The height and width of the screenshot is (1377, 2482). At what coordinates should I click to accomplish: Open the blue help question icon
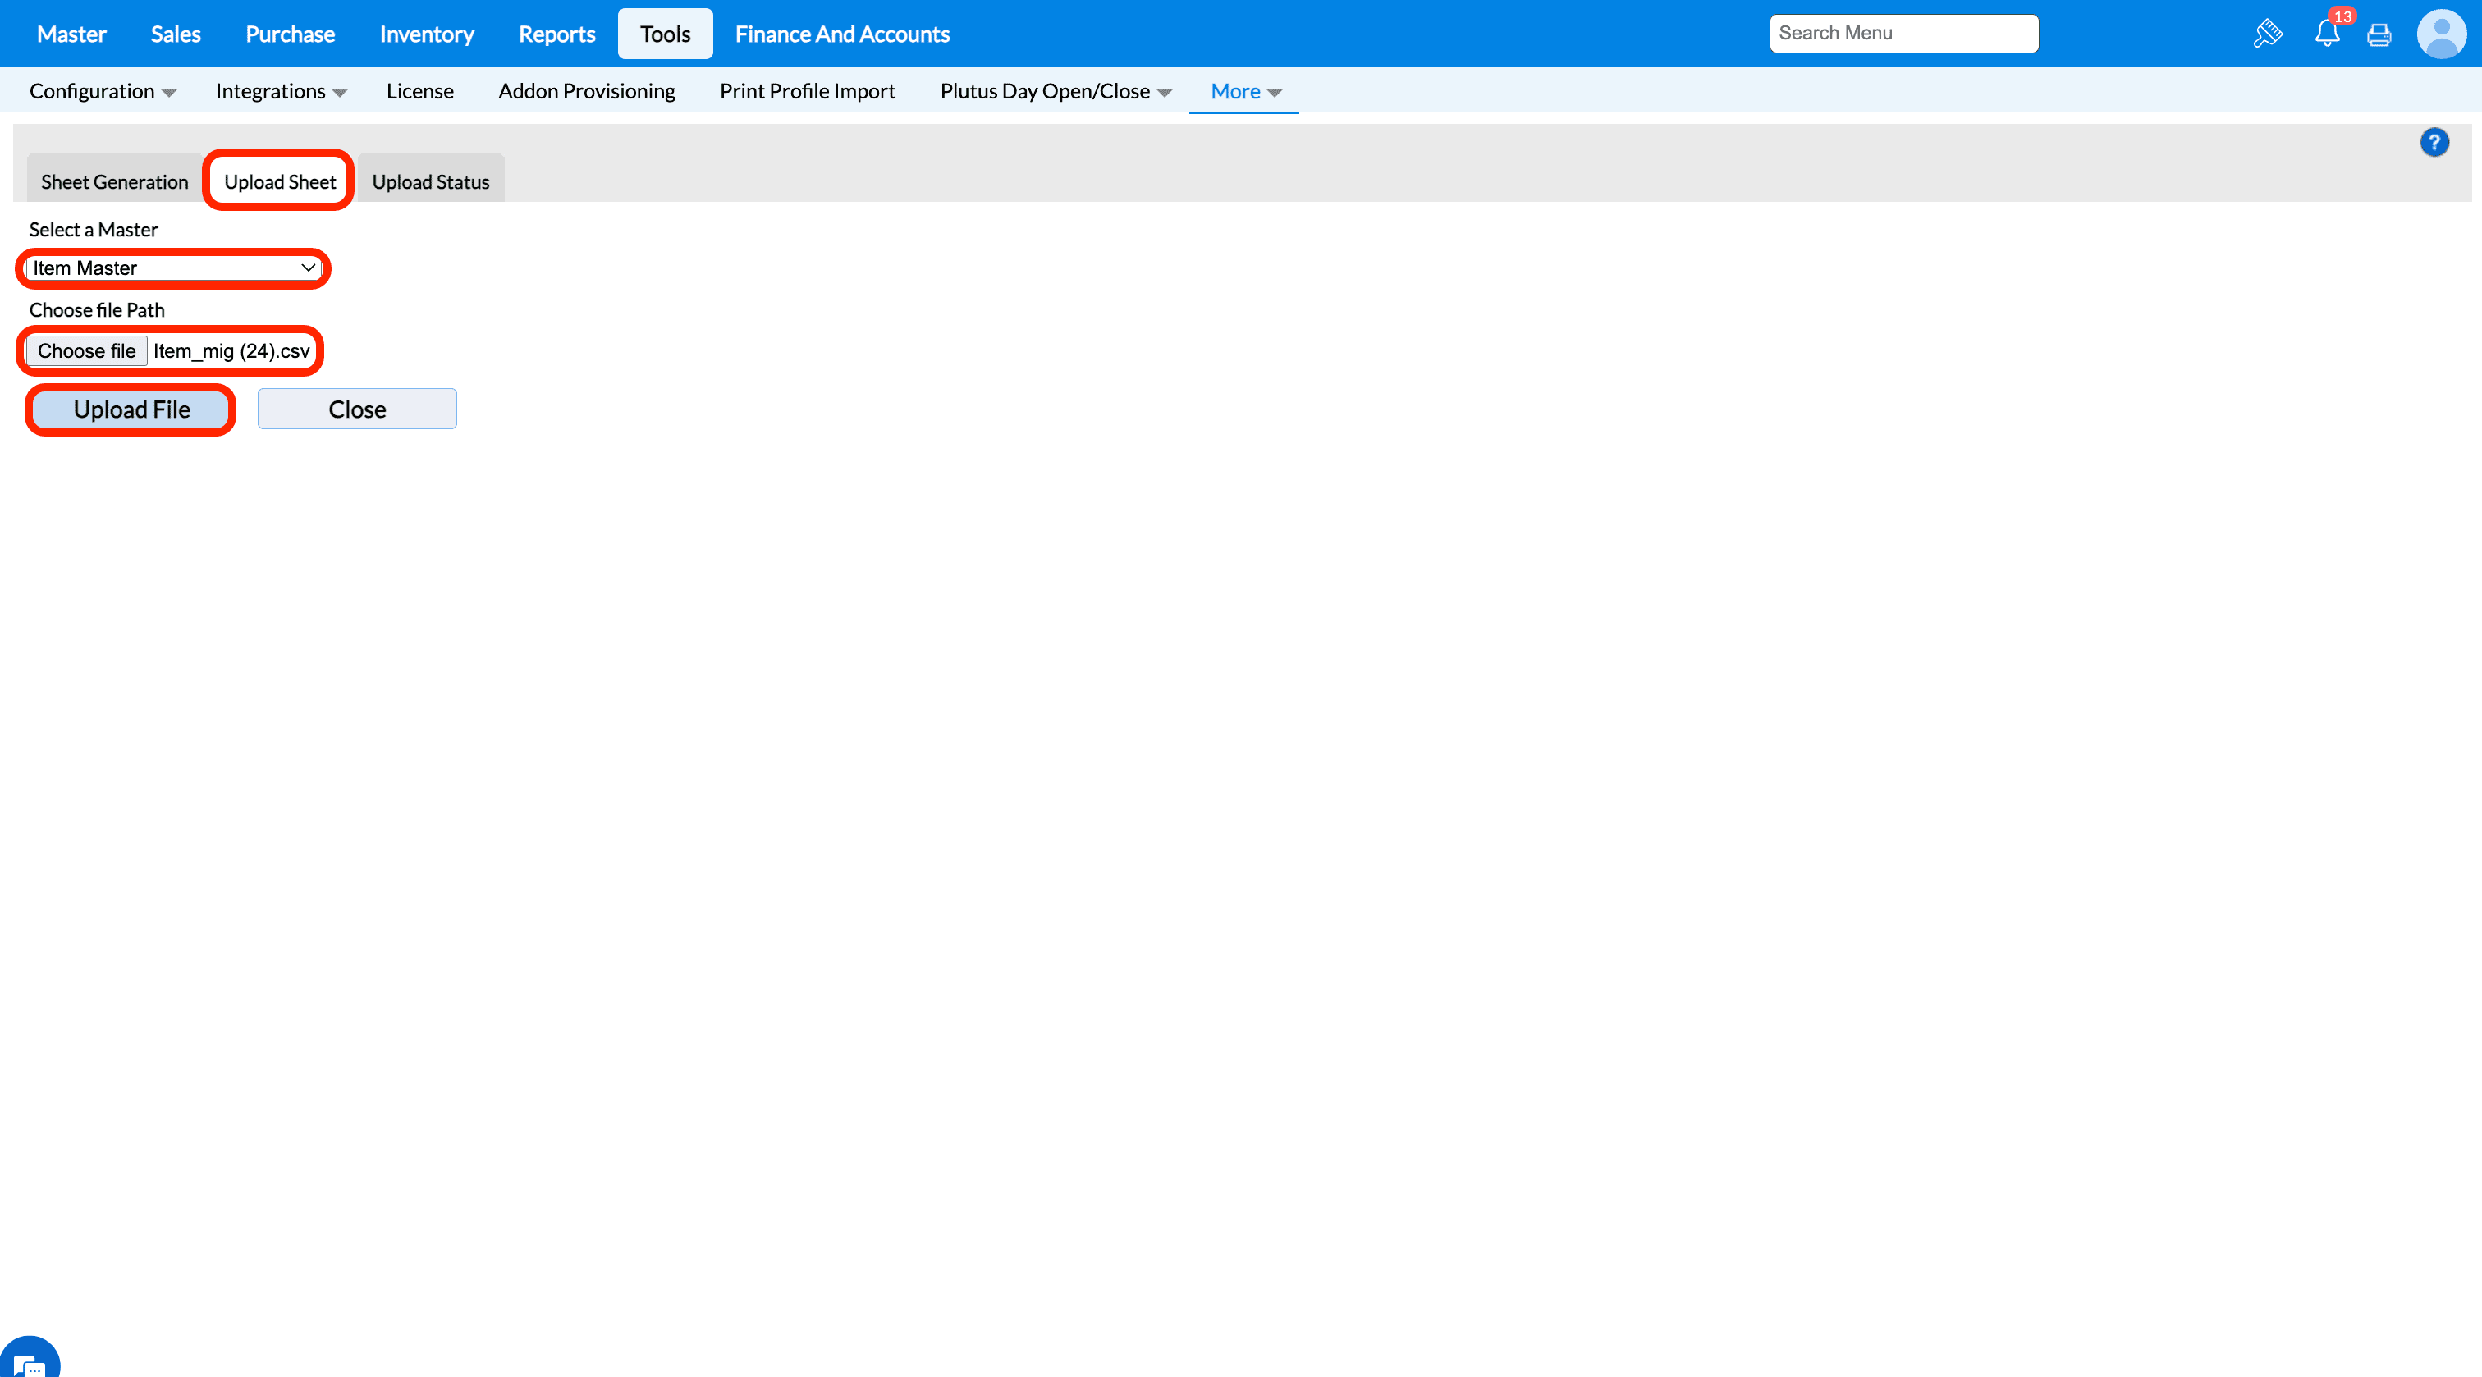[x=2434, y=143]
